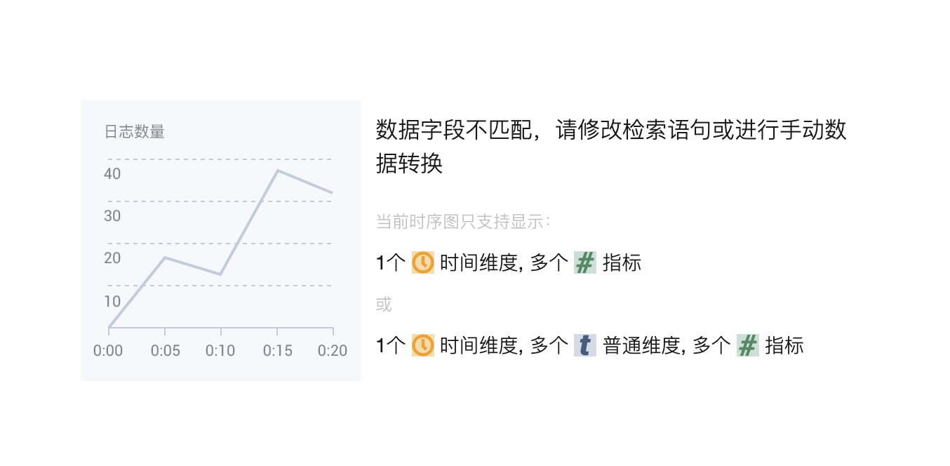Click the green hash icon in the first rule line
This screenshot has height=466, width=950.
584,262
